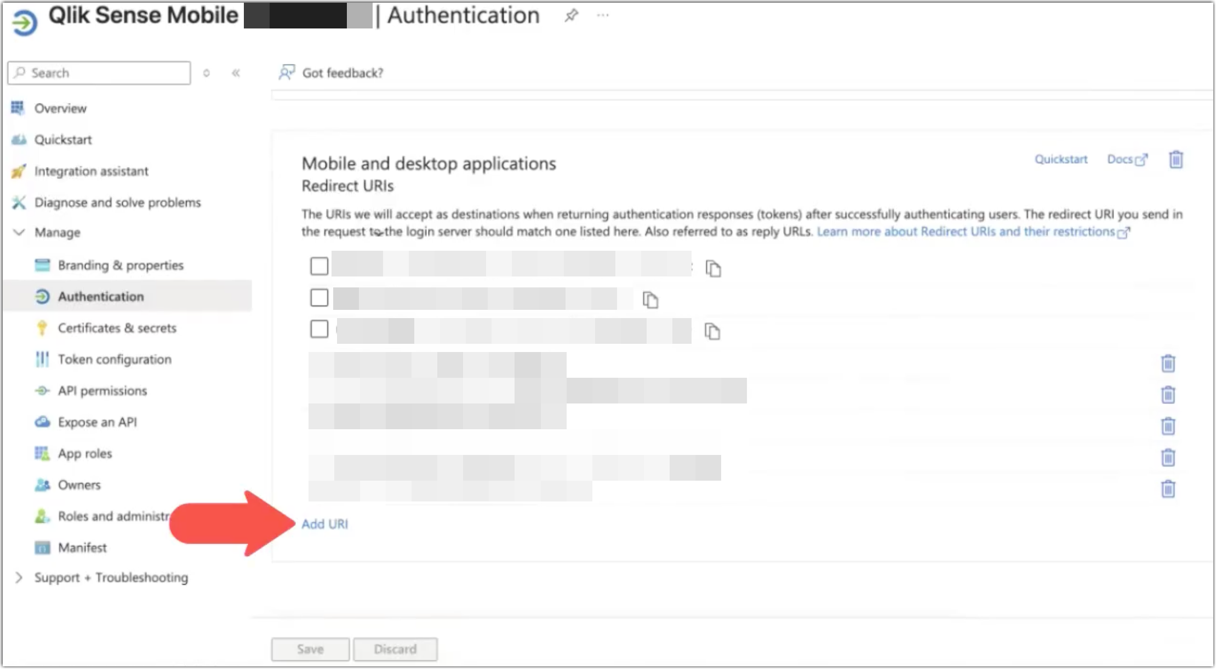Save the authentication changes

[x=310, y=649]
